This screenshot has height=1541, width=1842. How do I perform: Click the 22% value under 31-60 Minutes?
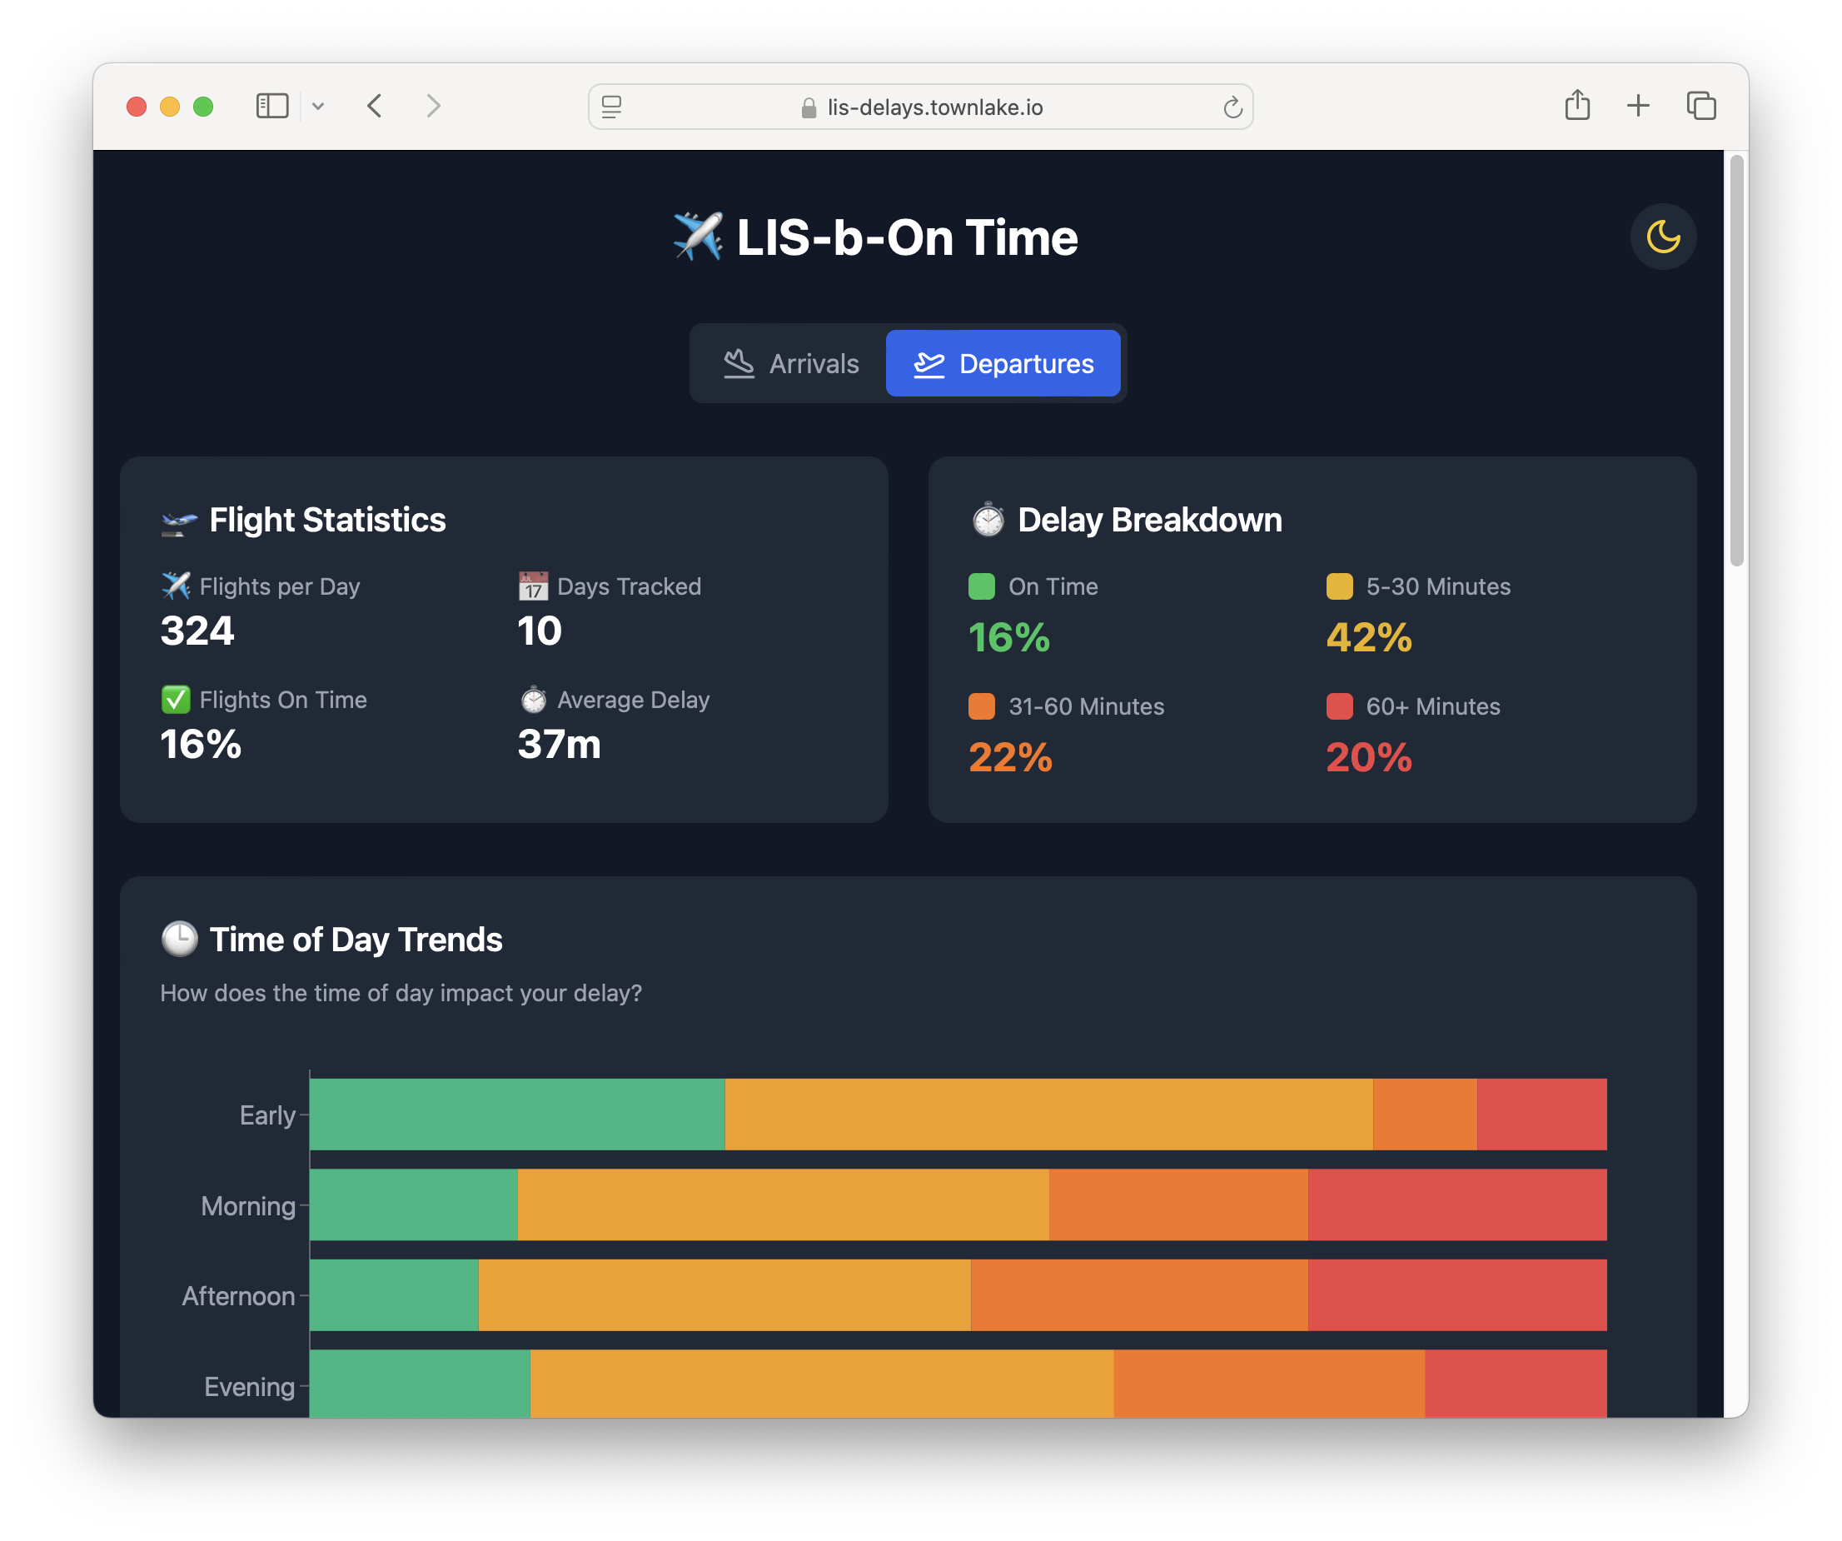click(1010, 757)
